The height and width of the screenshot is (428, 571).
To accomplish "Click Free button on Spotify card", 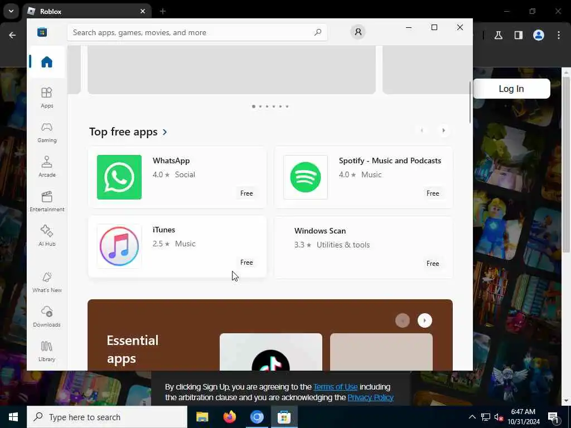I will [433, 193].
